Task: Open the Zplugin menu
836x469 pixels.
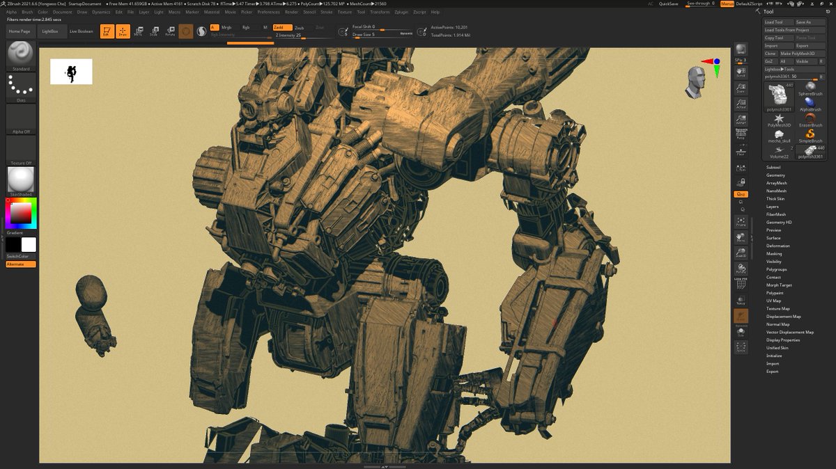Action: tap(401, 12)
